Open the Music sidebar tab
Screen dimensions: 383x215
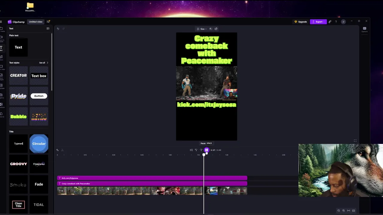(1, 57)
